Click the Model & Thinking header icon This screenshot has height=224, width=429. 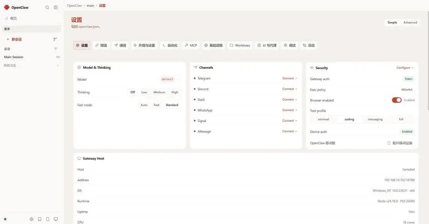79,67
